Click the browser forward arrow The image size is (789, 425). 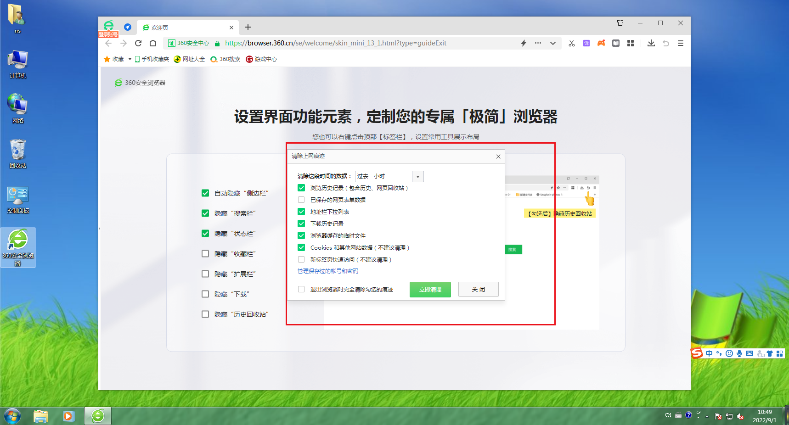pyautogui.click(x=123, y=43)
